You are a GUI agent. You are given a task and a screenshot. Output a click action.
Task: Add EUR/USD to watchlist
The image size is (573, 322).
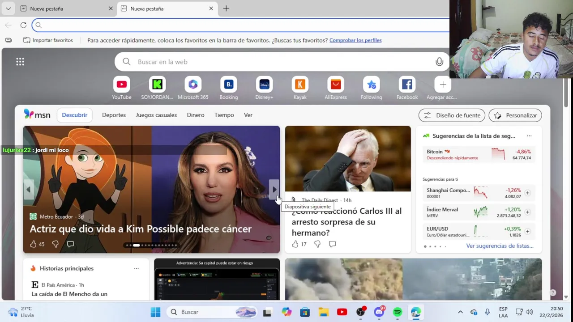coord(527,231)
